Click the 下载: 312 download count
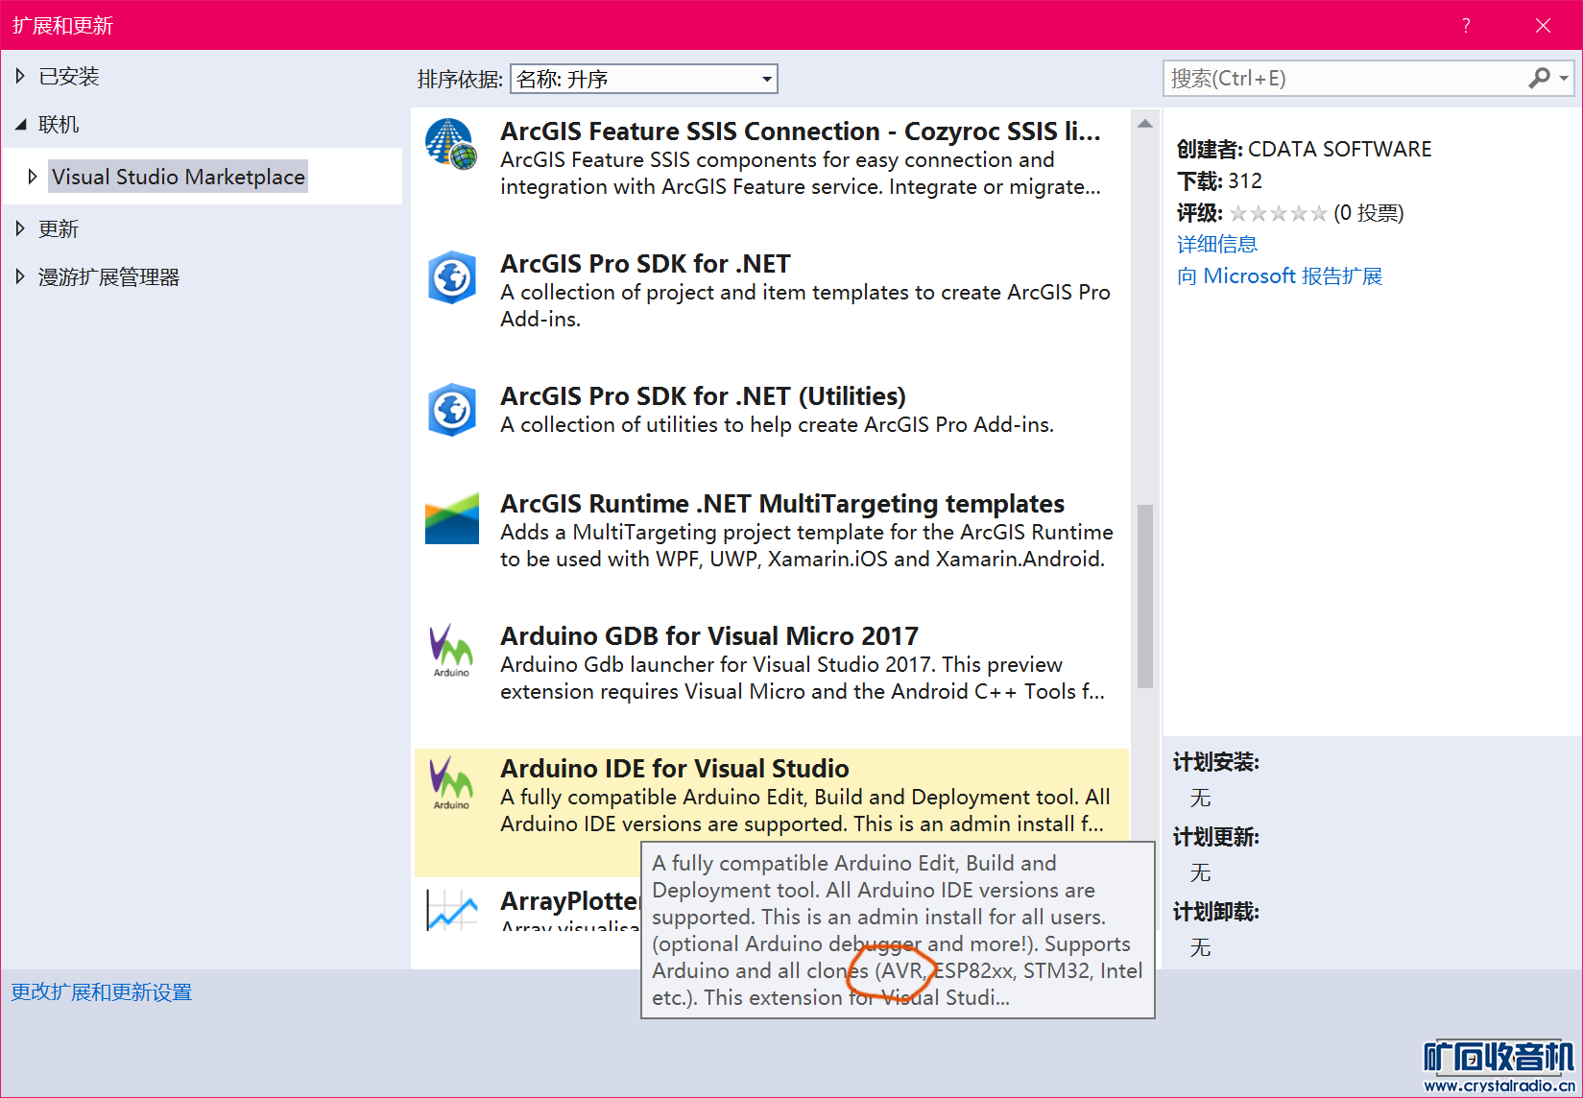Image resolution: width=1583 pixels, height=1098 pixels. pyautogui.click(x=1219, y=181)
